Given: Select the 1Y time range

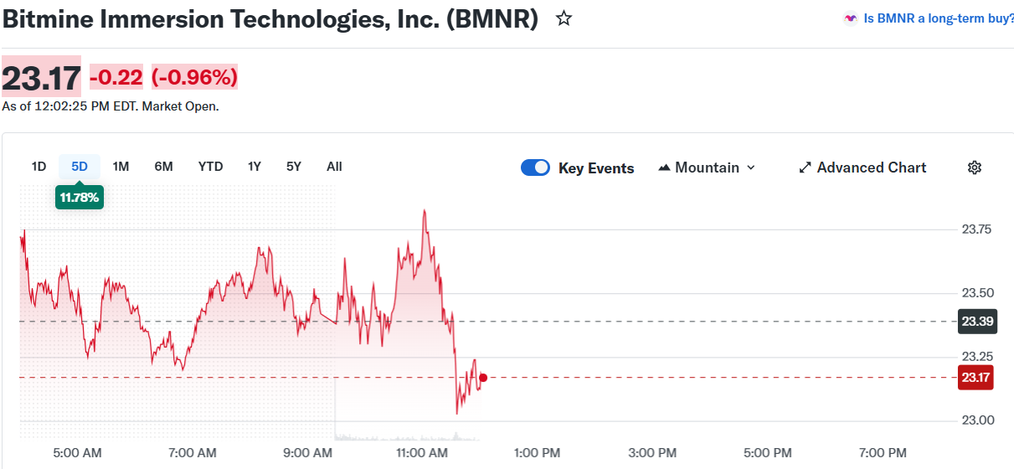Looking at the screenshot, I should click(255, 166).
